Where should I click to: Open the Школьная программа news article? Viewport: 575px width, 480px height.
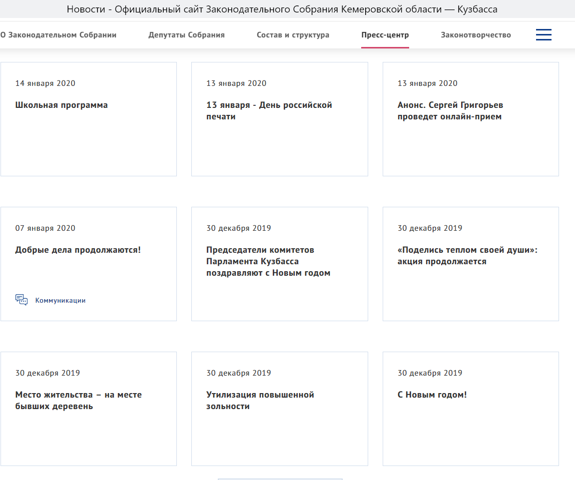(61, 105)
